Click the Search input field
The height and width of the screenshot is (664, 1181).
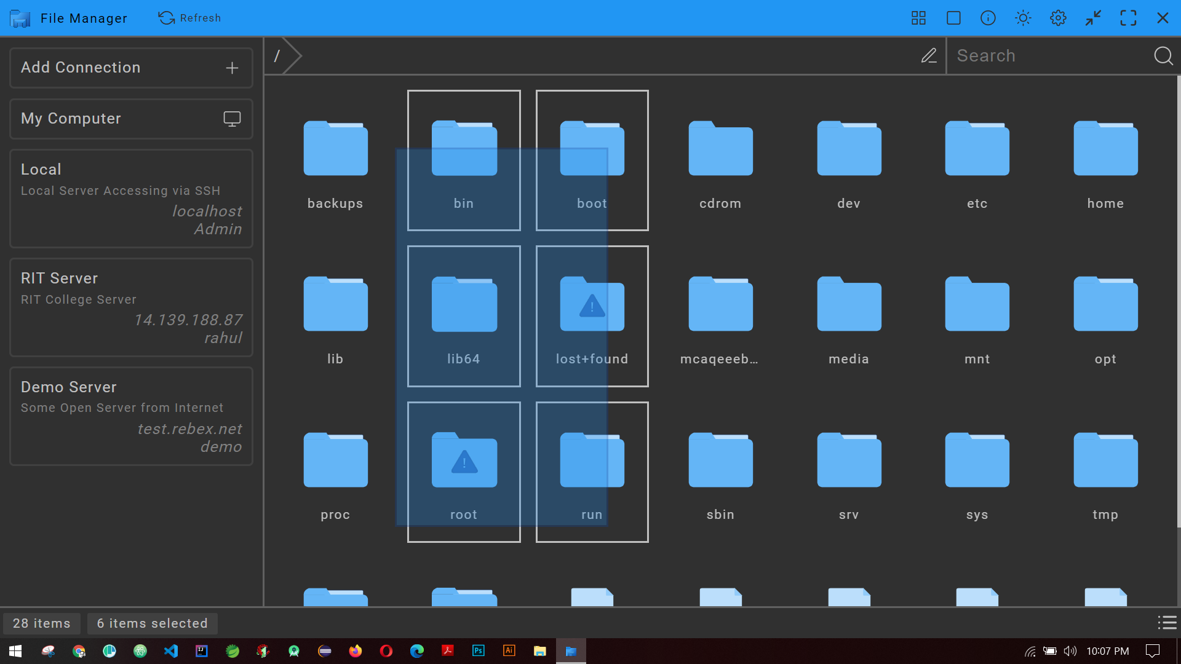(1046, 55)
